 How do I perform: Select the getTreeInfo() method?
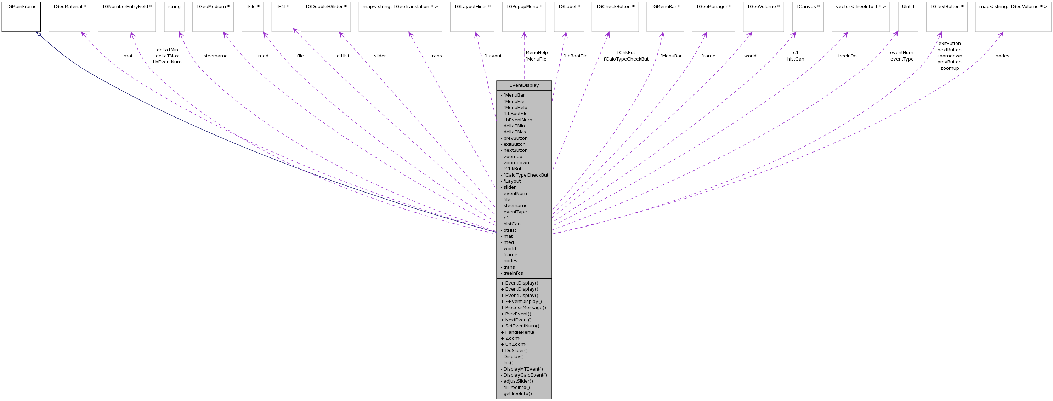[x=516, y=393]
